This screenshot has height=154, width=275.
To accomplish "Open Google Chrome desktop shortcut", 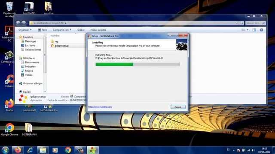I will pyautogui.click(x=9, y=129).
